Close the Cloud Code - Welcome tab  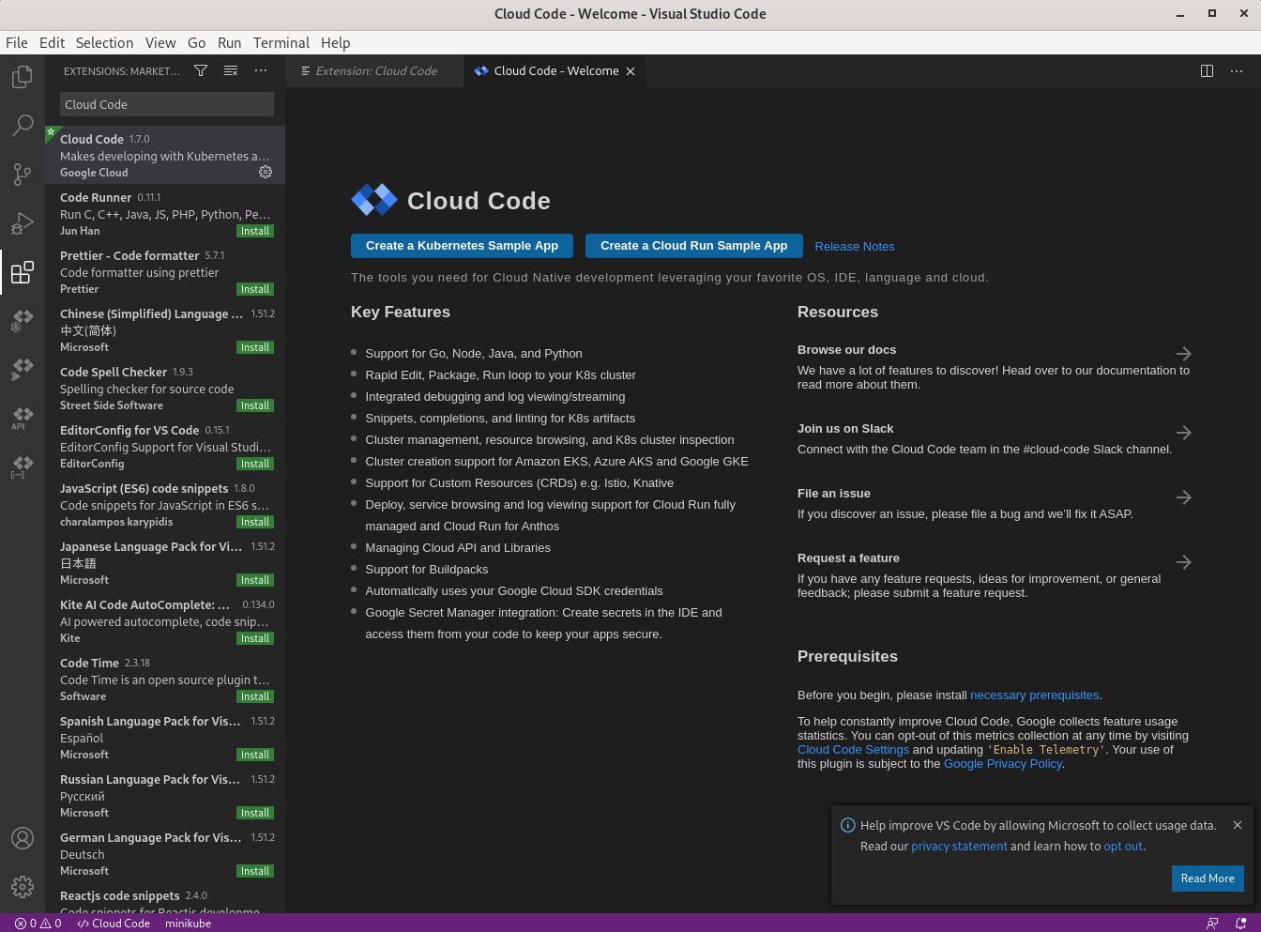(x=630, y=71)
